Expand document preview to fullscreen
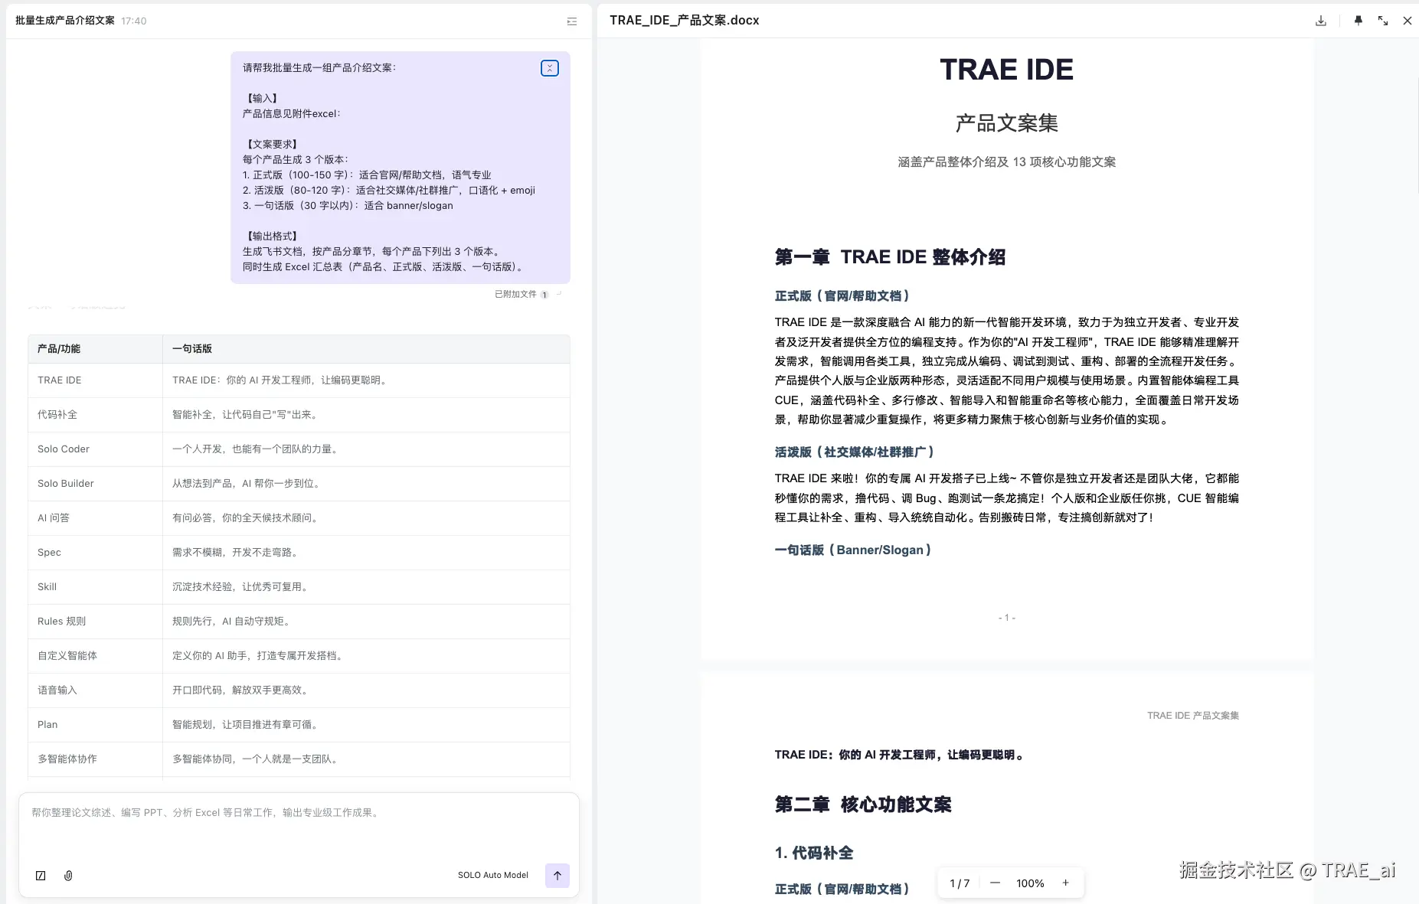This screenshot has width=1419, height=904. pos(1383,21)
